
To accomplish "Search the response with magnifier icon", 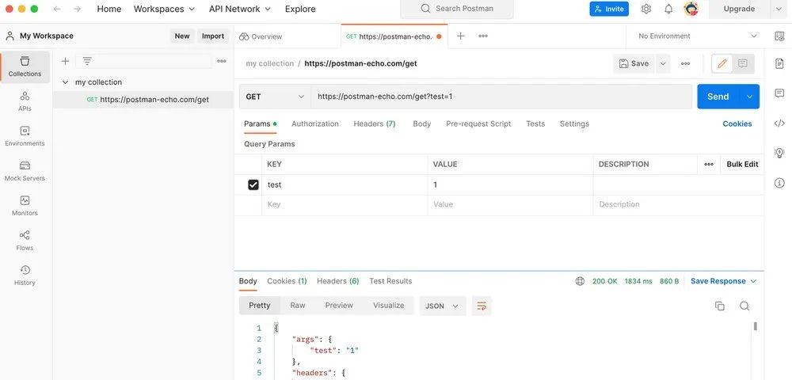I will tap(744, 306).
